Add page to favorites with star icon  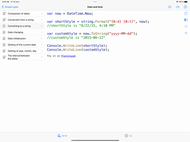186,33
